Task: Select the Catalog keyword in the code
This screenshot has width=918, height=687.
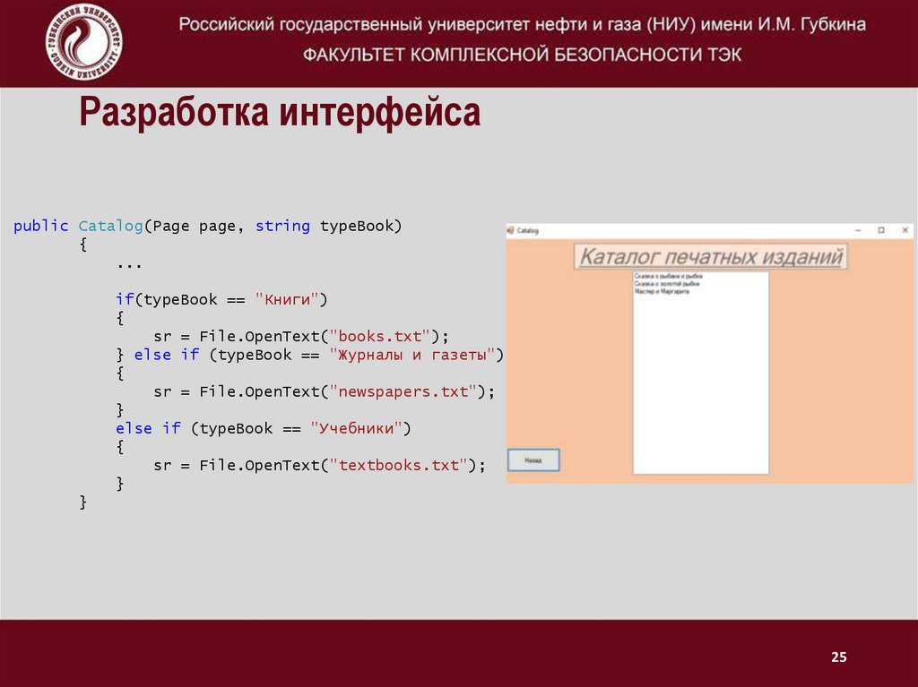Action: pos(110,226)
